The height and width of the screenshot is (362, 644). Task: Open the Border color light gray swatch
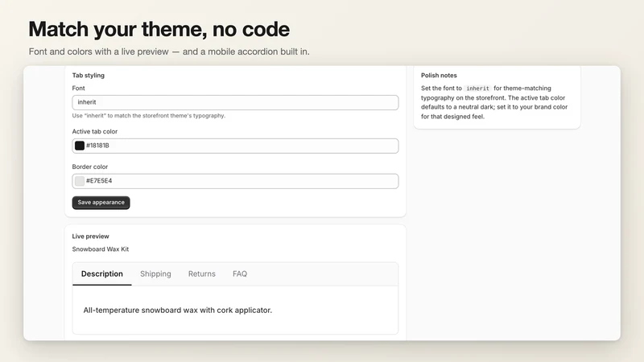pyautogui.click(x=80, y=181)
